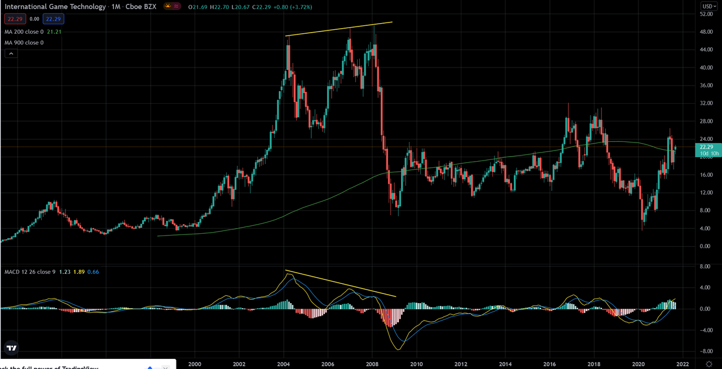The image size is (722, 369).
Task: Close the TradingView promo banner
Action: click(x=165, y=368)
